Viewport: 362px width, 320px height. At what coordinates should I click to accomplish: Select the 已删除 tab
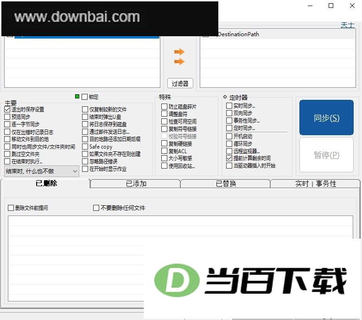click(46, 183)
